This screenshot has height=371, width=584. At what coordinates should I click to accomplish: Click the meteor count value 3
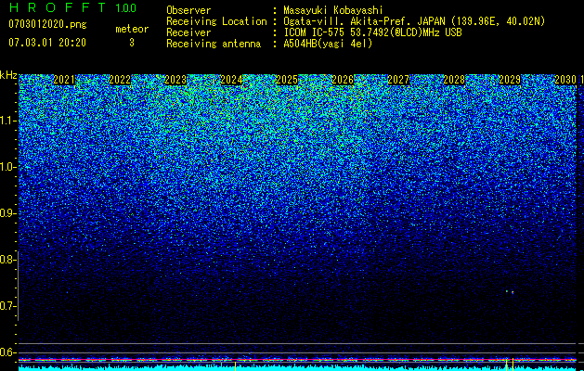point(132,43)
